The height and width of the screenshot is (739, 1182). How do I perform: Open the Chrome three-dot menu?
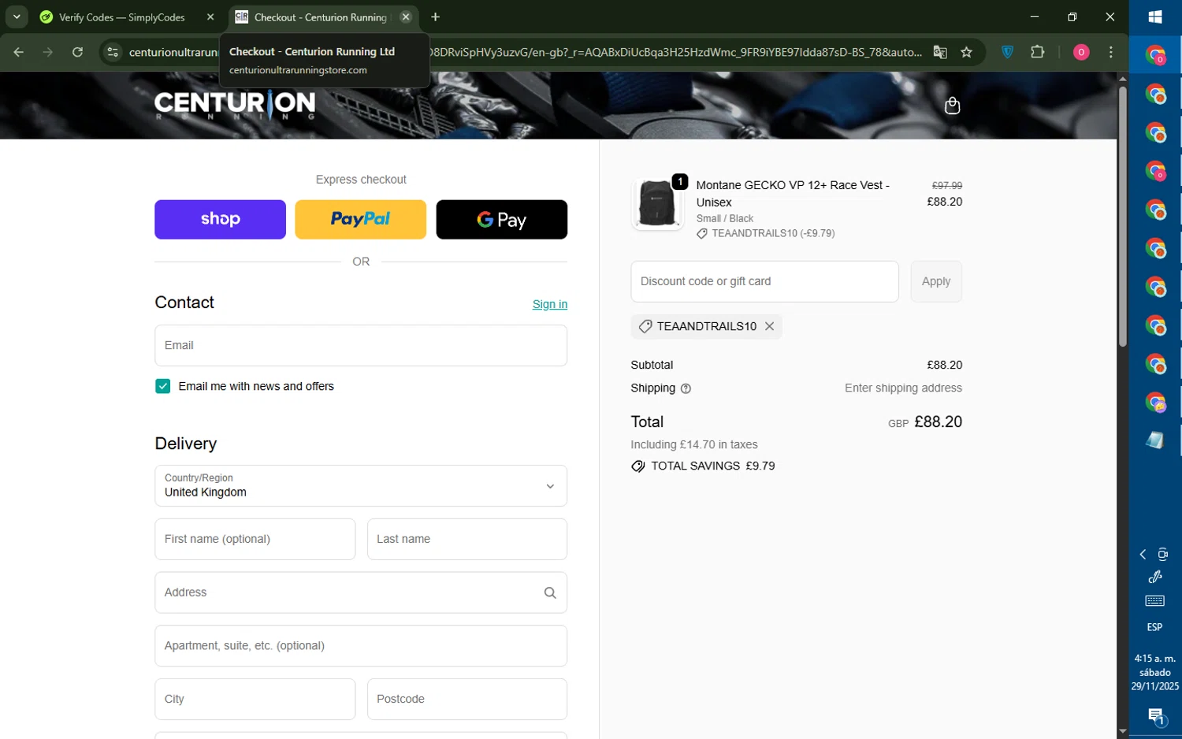pos(1111,52)
